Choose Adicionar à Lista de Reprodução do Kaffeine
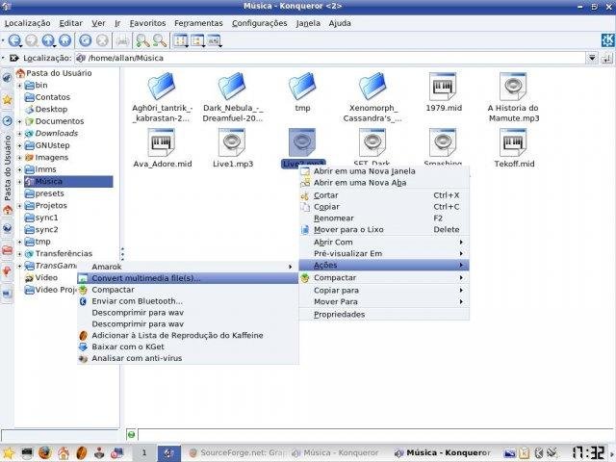Viewport: 616px width, 462px height. 188,336
